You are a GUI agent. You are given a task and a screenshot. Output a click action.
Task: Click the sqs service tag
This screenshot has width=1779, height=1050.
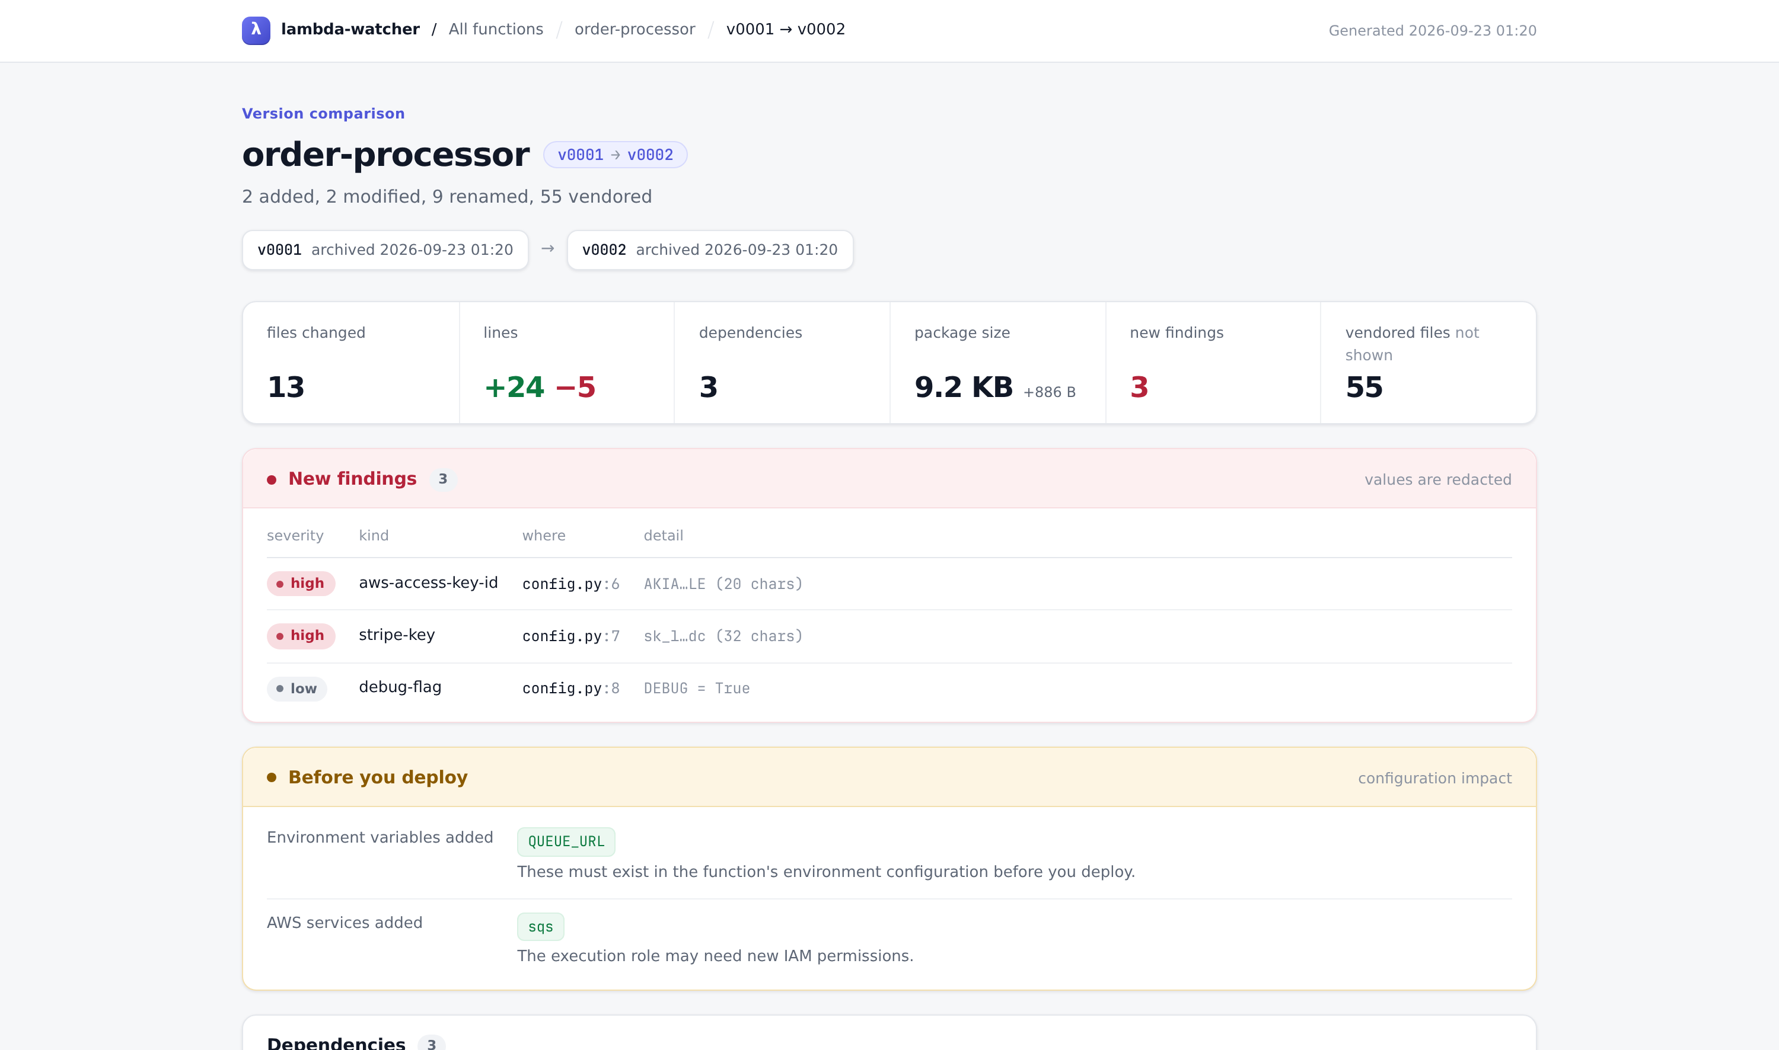540,927
